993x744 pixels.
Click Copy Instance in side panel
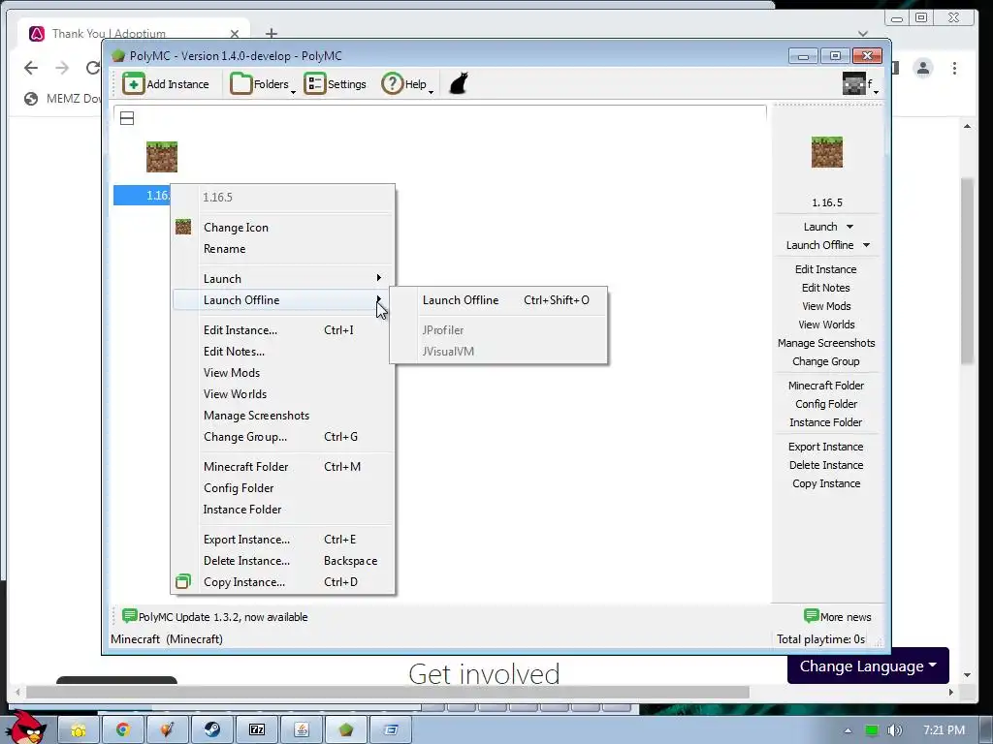(826, 483)
